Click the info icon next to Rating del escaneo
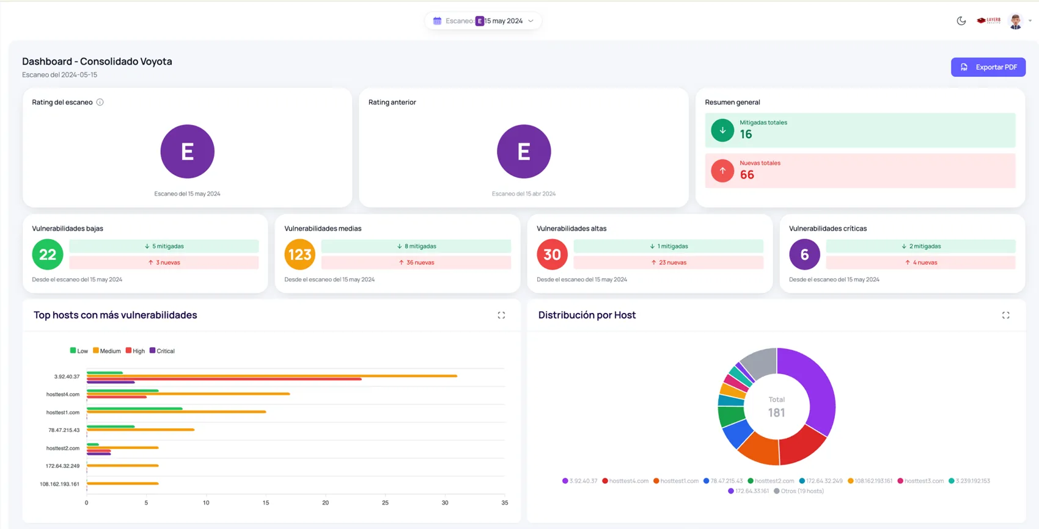 click(x=100, y=102)
